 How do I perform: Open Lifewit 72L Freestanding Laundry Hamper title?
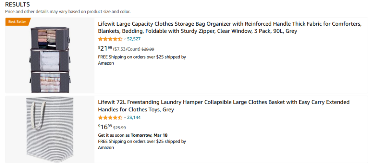[x=224, y=106]
